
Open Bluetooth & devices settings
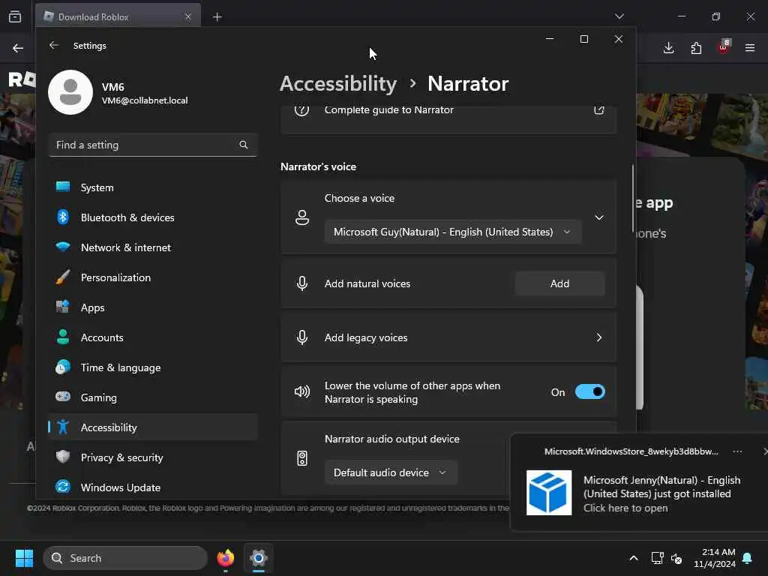(153, 217)
